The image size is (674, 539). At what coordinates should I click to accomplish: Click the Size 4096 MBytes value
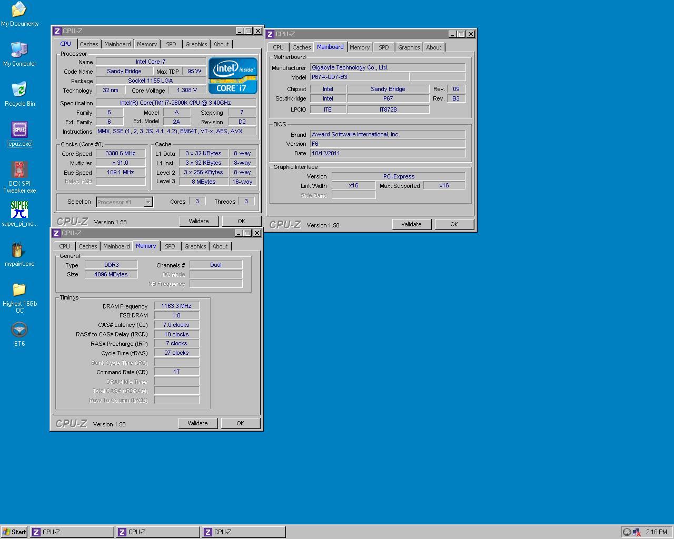(x=111, y=274)
